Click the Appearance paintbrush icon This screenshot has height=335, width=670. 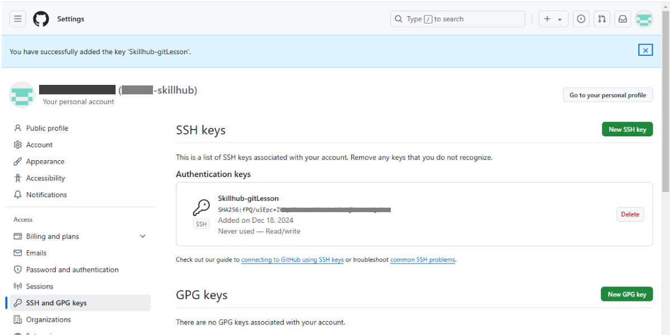[x=17, y=161]
